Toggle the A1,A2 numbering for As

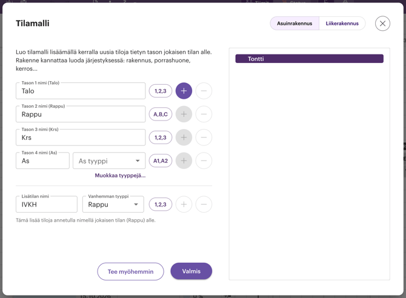(161, 161)
